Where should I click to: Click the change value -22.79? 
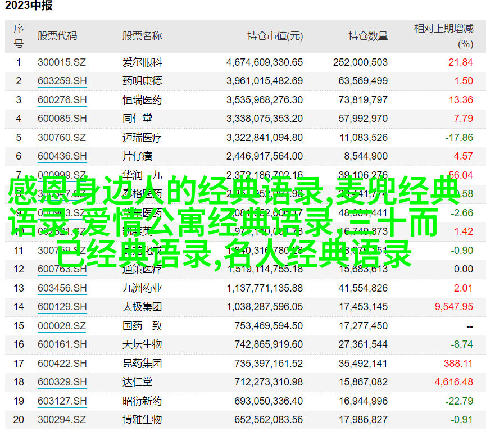[459, 401]
